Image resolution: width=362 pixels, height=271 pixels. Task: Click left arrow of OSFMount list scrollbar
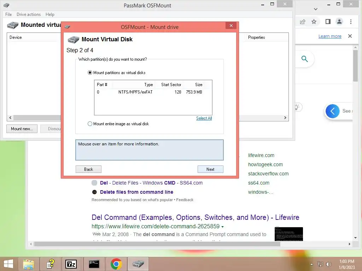click(x=10, y=118)
